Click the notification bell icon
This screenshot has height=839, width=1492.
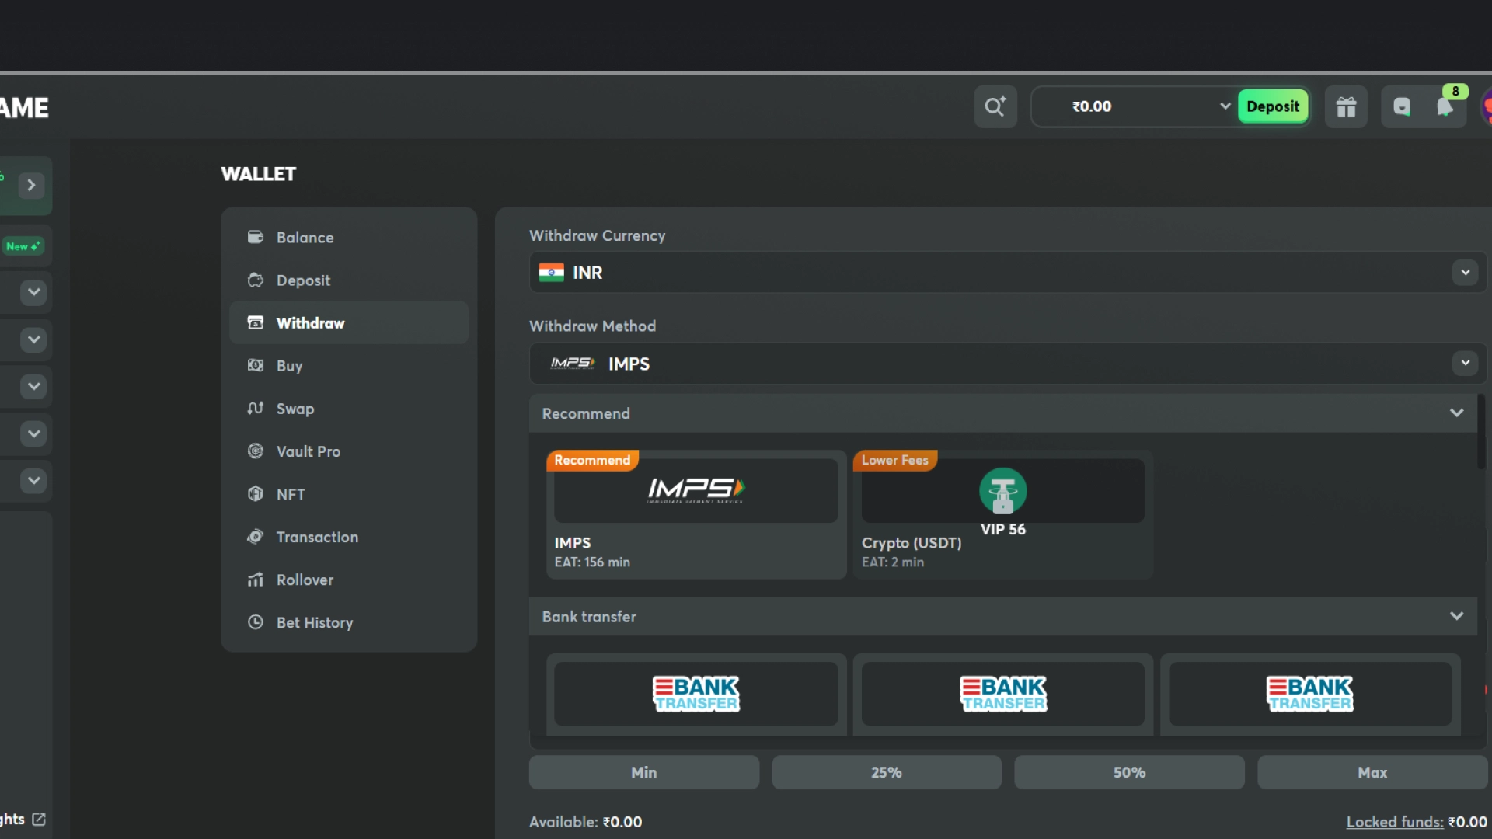tap(1445, 106)
